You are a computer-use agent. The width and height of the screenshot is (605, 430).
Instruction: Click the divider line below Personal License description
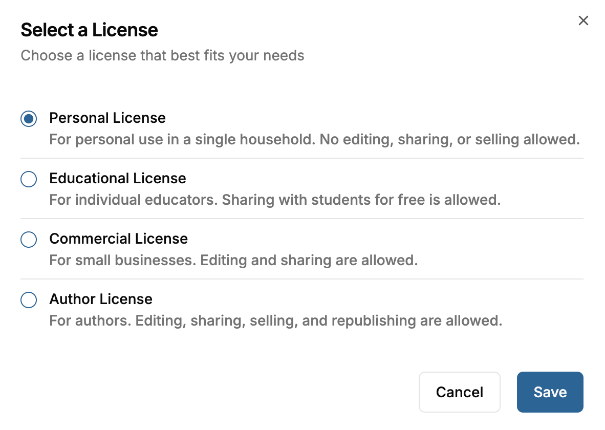coord(302,158)
